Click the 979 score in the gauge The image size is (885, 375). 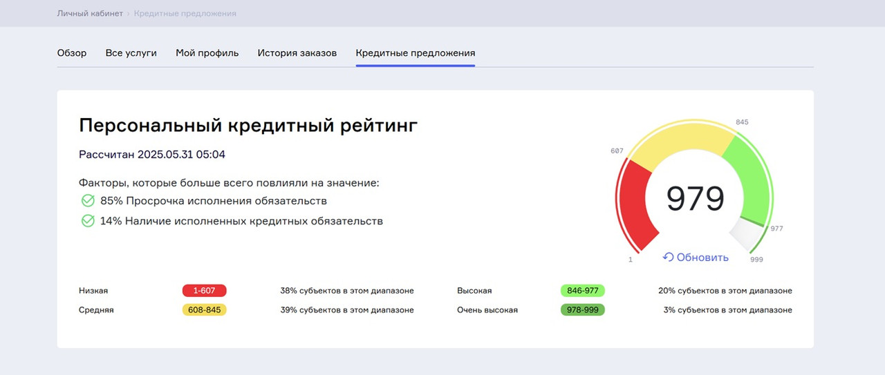pos(695,199)
